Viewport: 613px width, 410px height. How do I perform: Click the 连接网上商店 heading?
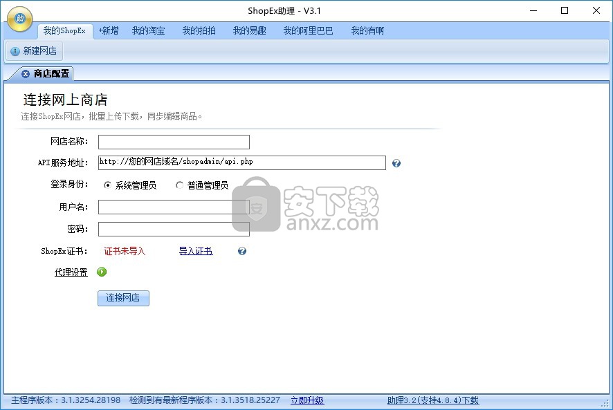pos(65,100)
